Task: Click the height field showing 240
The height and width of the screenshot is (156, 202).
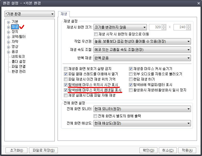Action: click(180, 27)
